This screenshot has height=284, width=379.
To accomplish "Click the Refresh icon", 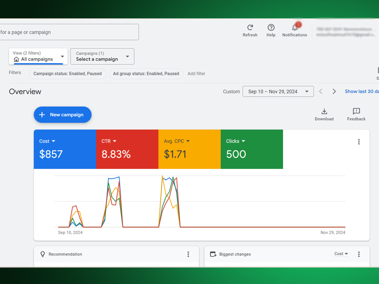I will point(250,28).
